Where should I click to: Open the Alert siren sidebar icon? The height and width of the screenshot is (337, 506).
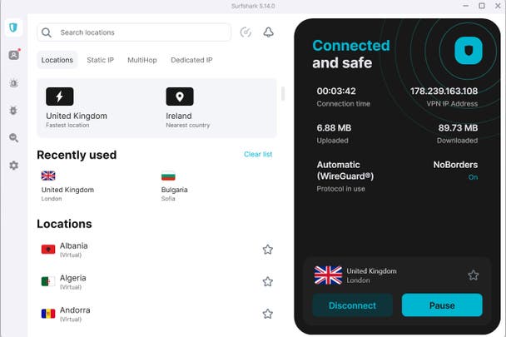pos(13,83)
